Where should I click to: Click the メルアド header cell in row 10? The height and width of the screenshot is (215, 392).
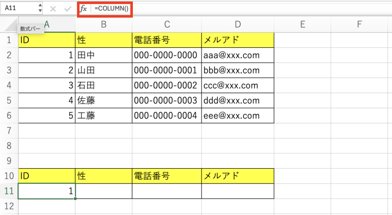[238, 176]
